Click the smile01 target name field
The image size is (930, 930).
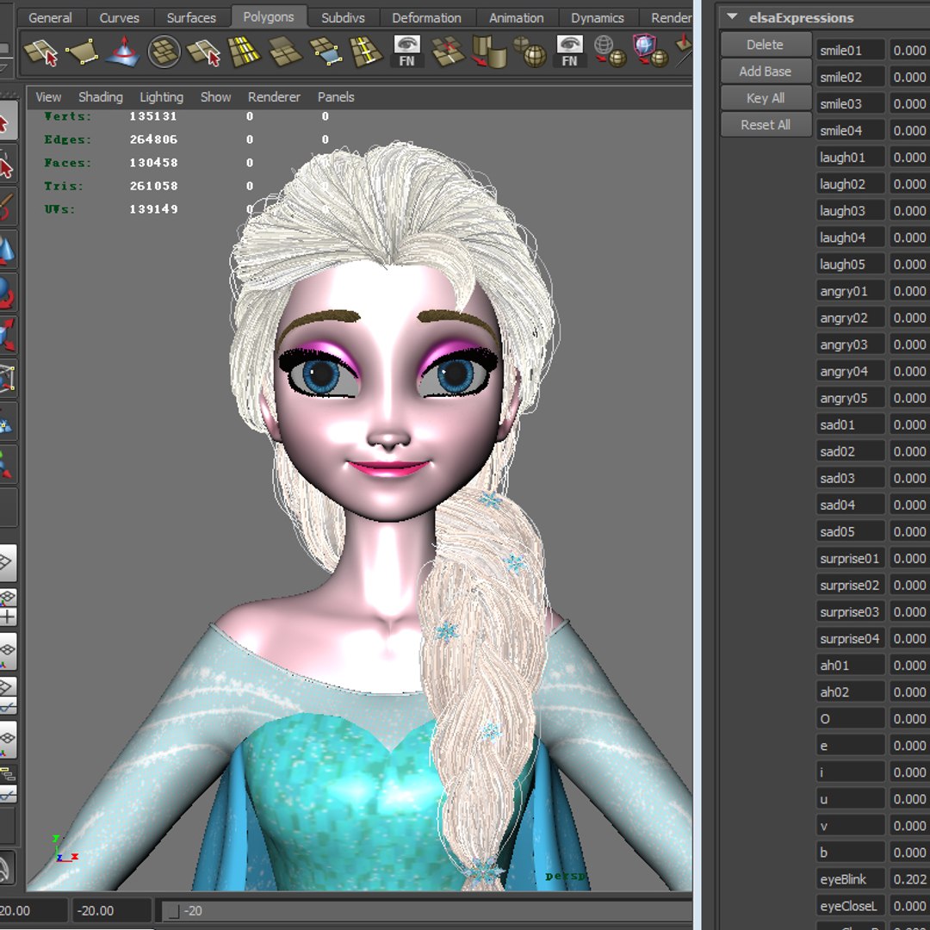[850, 51]
